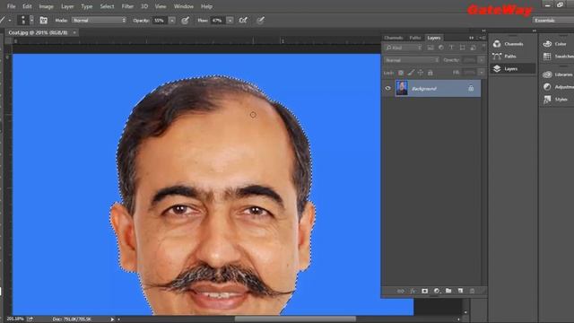Open the Opacity slider arrow
Image resolution: width=574 pixels, height=323 pixels.
tap(171, 20)
